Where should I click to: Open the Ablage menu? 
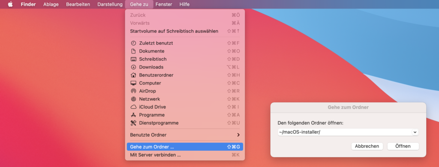pyautogui.click(x=51, y=4)
